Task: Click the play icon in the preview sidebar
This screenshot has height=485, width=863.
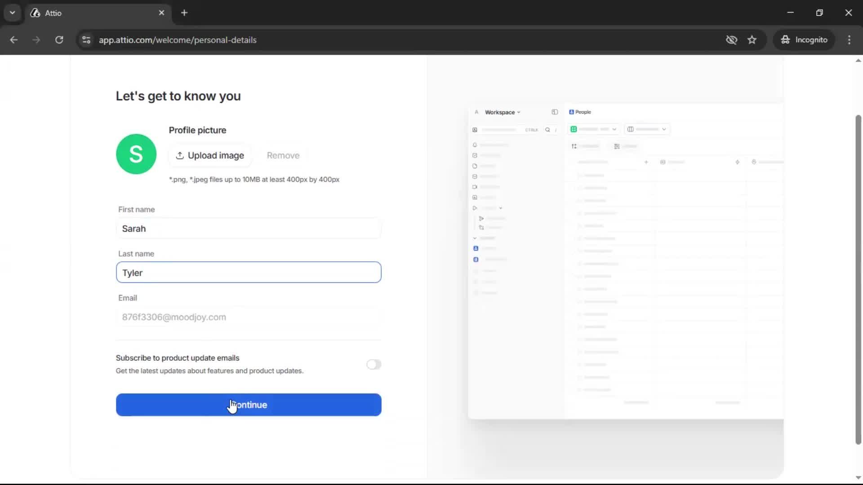Action: 475,208
